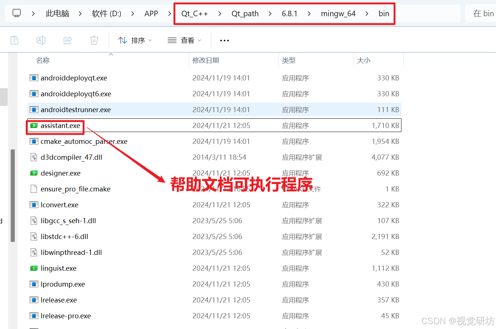The image size is (496, 329).
Task: Click the green designer.exe icon
Action: coord(34,173)
